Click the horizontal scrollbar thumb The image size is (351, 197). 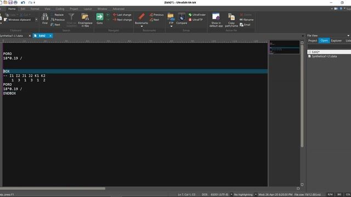click(53, 188)
